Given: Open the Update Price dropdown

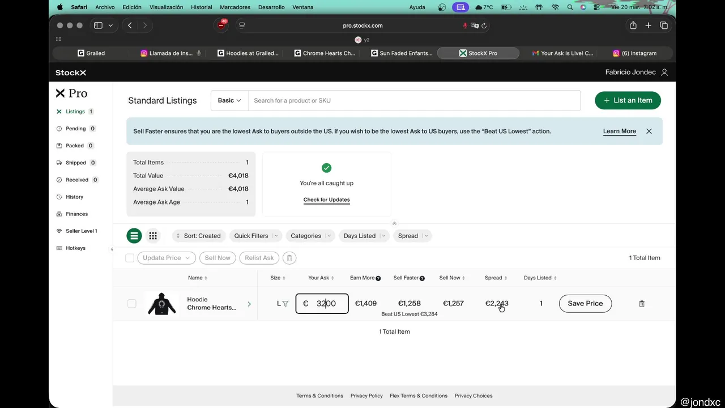Looking at the screenshot, I should point(167,258).
